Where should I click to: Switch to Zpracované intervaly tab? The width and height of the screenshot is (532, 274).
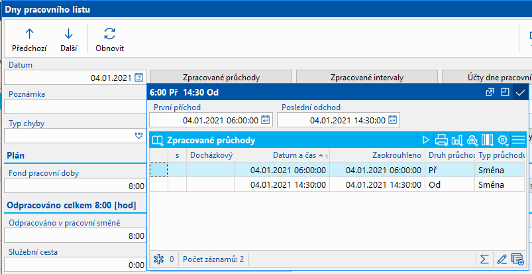(366, 78)
